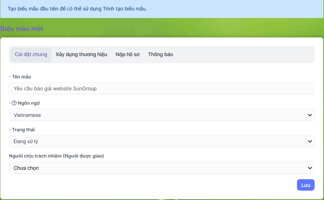Image resolution: width=324 pixels, height=200 pixels.
Task: Click the Biểu mẫu mới heading
Action: pyautogui.click(x=22, y=29)
